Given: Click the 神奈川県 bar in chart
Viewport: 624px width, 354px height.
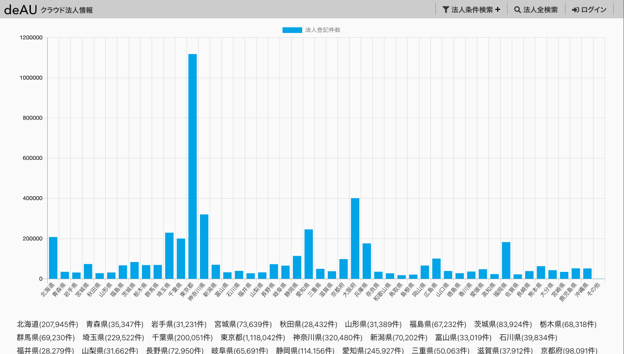Looking at the screenshot, I should (x=204, y=246).
